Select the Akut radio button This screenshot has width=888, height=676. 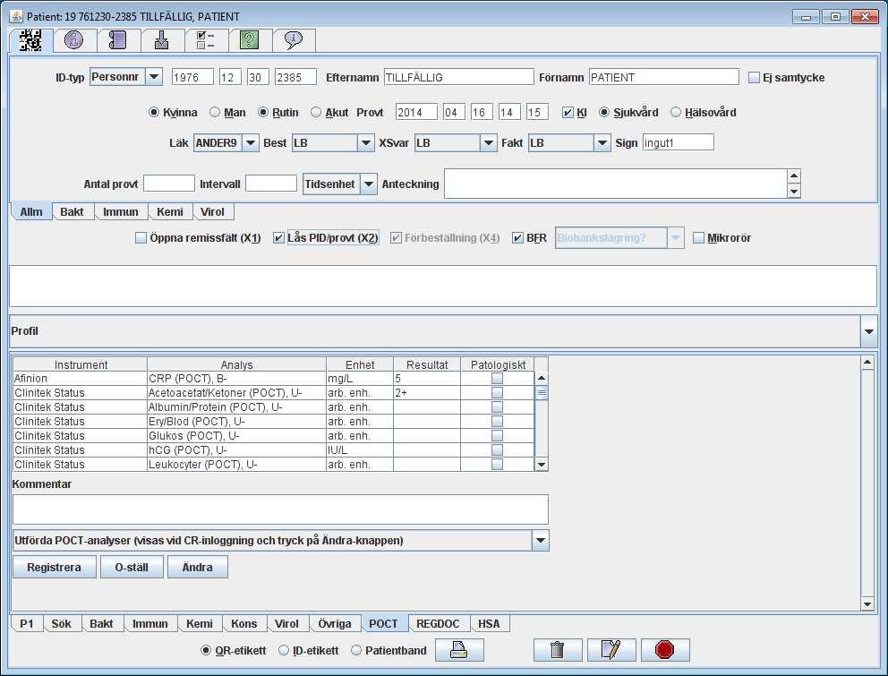(x=316, y=112)
